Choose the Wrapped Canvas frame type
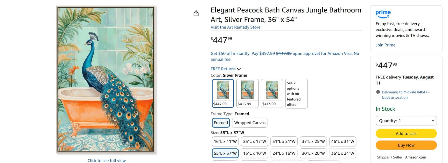Viewport: 448px width, 163px height. 250,123
